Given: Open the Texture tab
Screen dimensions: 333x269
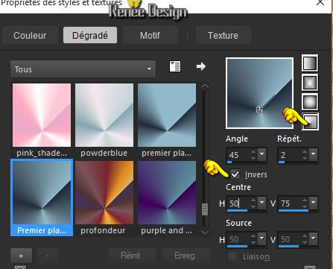Looking at the screenshot, I should click(223, 35).
